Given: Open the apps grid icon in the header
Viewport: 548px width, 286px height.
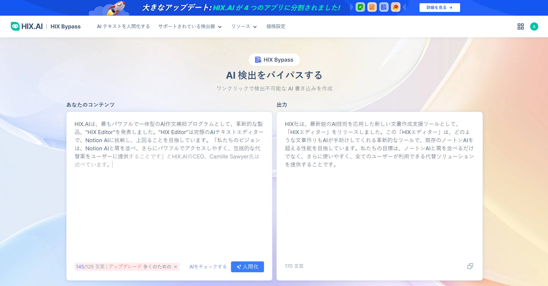Looking at the screenshot, I should point(520,26).
